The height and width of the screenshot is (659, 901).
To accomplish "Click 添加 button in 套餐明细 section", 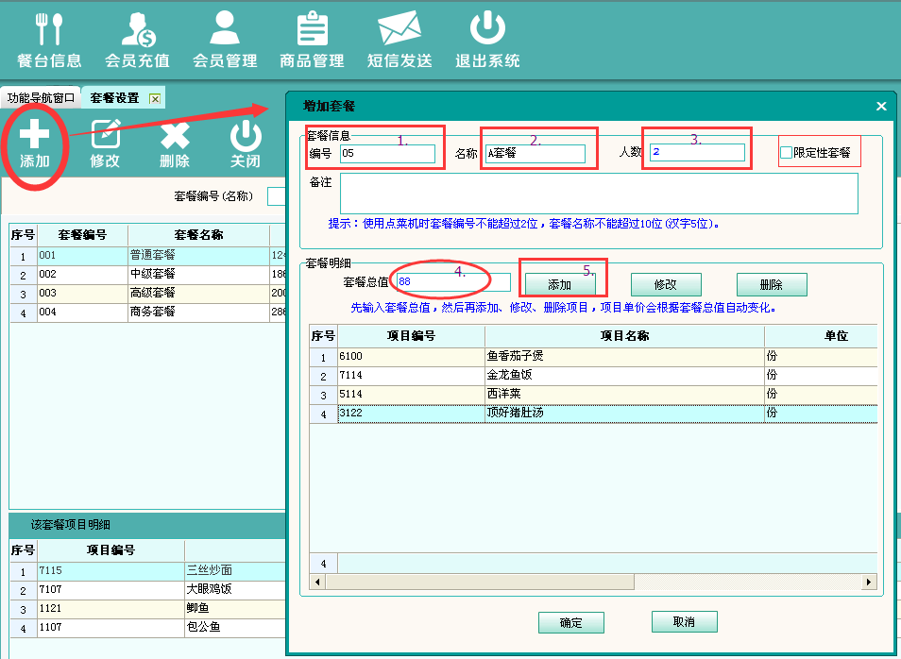I will (x=560, y=284).
